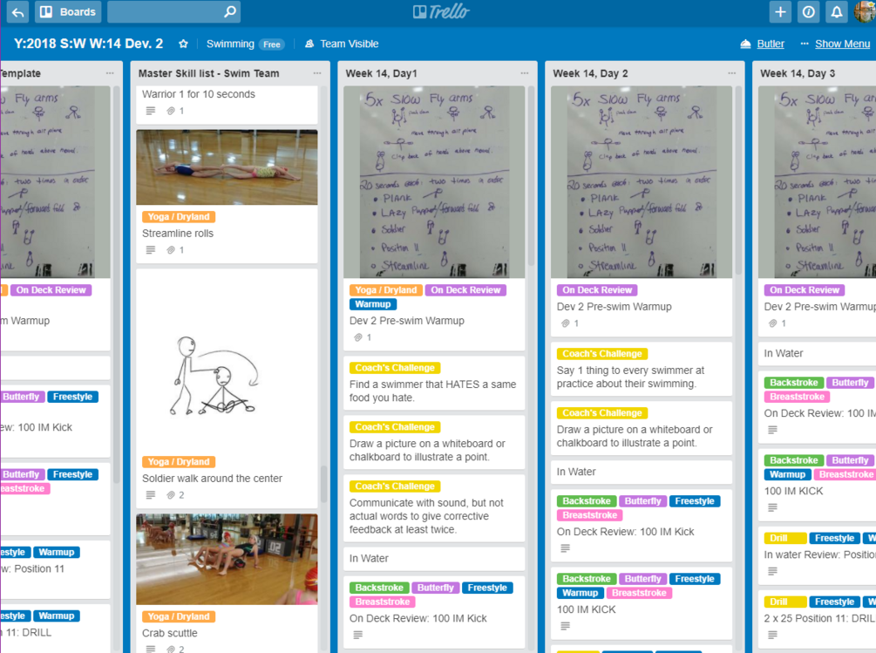The height and width of the screenshot is (653, 876).
Task: Click Yoga / Dryland label on Crab scuttle
Action: coord(179,616)
